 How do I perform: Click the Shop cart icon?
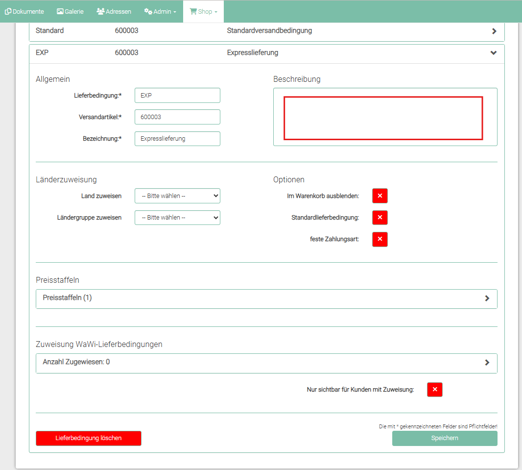coord(193,11)
